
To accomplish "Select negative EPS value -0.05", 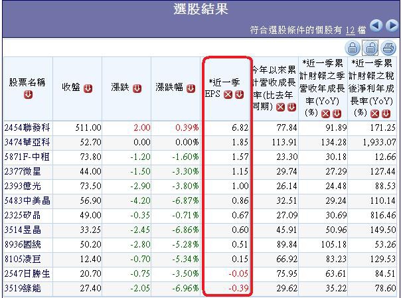I will tap(238, 273).
